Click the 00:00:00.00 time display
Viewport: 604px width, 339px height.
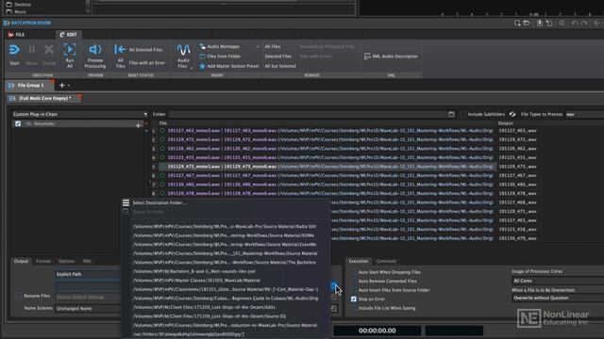(377, 331)
